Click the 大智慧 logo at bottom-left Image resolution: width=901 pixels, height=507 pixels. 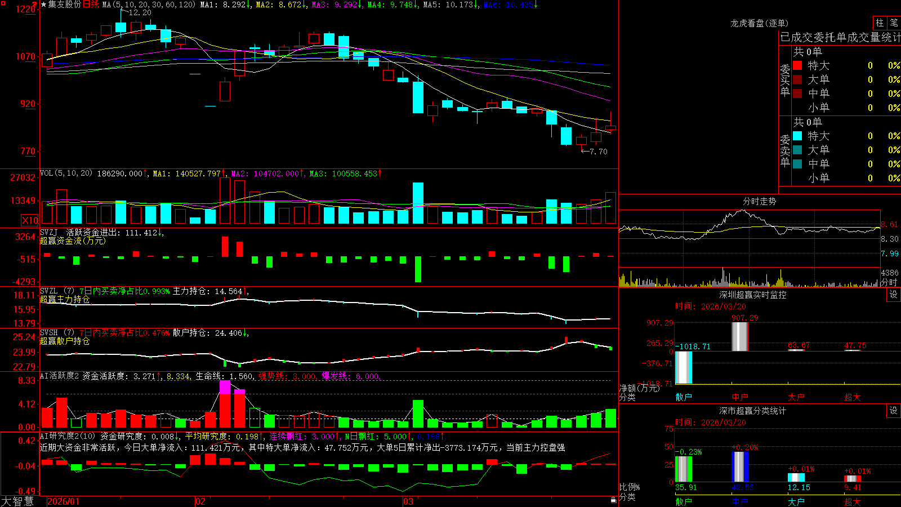click(x=17, y=501)
